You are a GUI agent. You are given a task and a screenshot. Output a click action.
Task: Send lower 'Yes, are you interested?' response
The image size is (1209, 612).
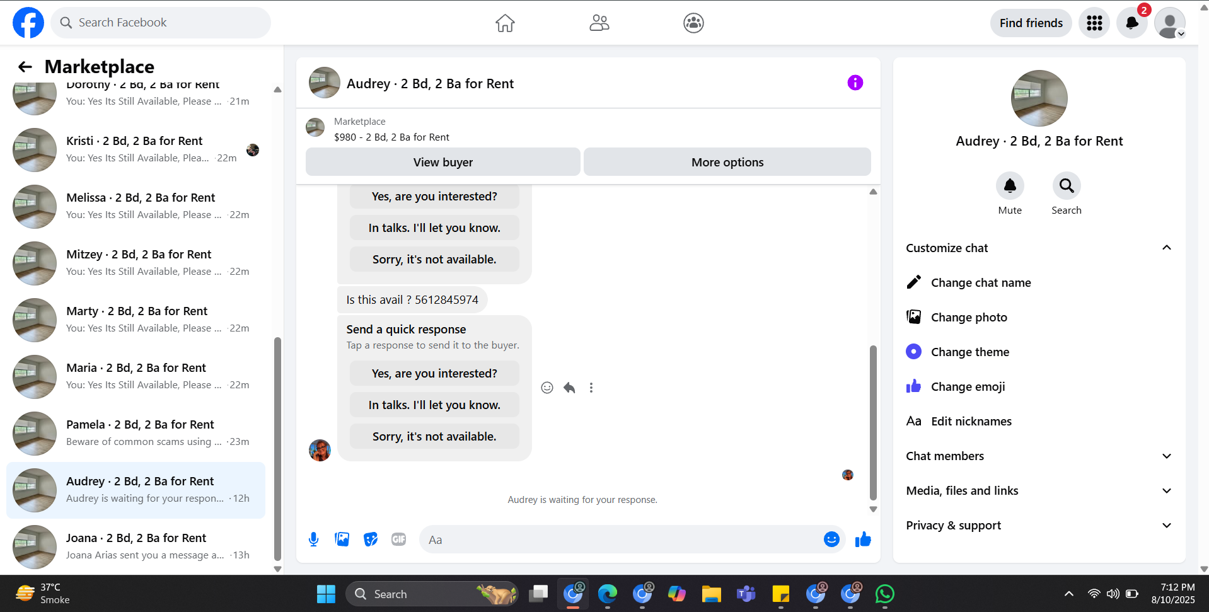[434, 373]
